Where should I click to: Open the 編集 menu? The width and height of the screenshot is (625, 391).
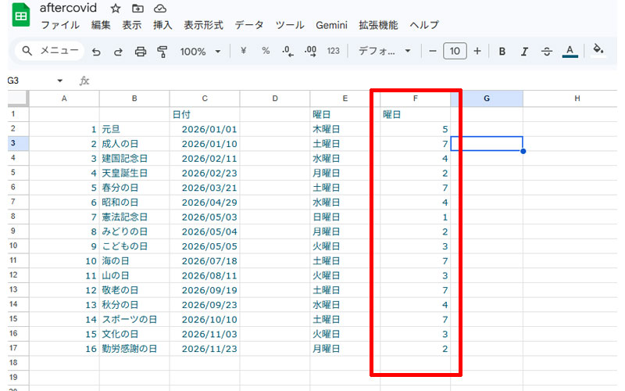[x=101, y=25]
